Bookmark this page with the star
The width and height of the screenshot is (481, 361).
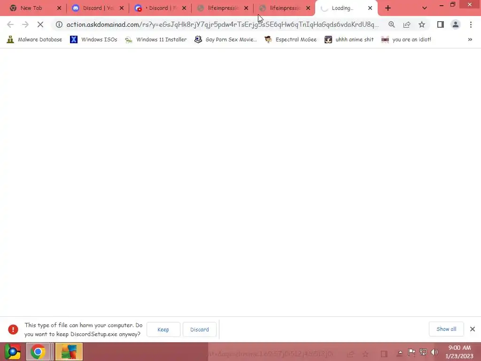[x=422, y=24]
